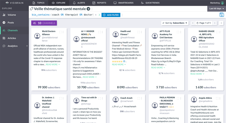
Task: Open Time out with Dr Shogo options menu
Action: (102, 98)
